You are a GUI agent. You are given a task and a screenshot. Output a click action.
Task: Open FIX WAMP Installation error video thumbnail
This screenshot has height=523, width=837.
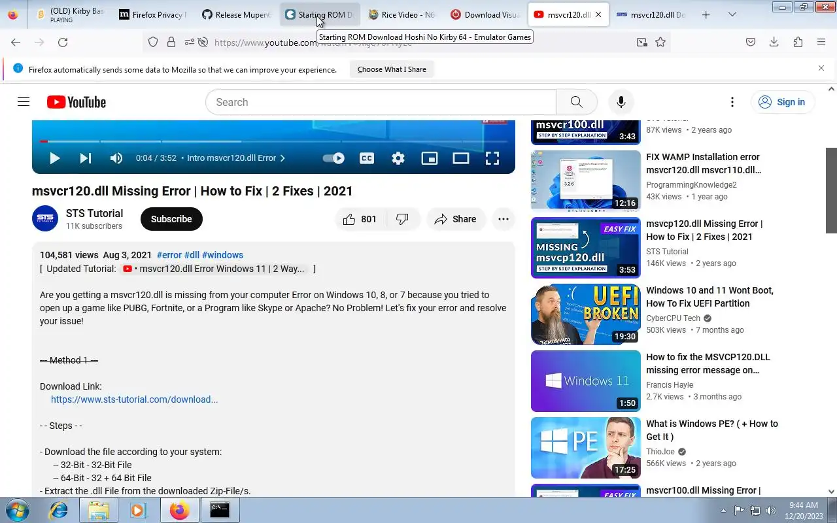point(586,181)
